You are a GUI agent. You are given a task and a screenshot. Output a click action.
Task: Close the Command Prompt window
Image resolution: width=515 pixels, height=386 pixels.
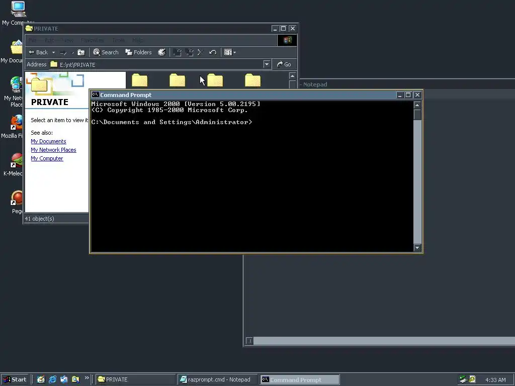[417, 95]
